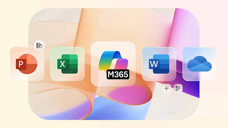This screenshot has height=128, width=228.
Task: Click the sparkle pen rewrite icon
Action: pos(178,88)
